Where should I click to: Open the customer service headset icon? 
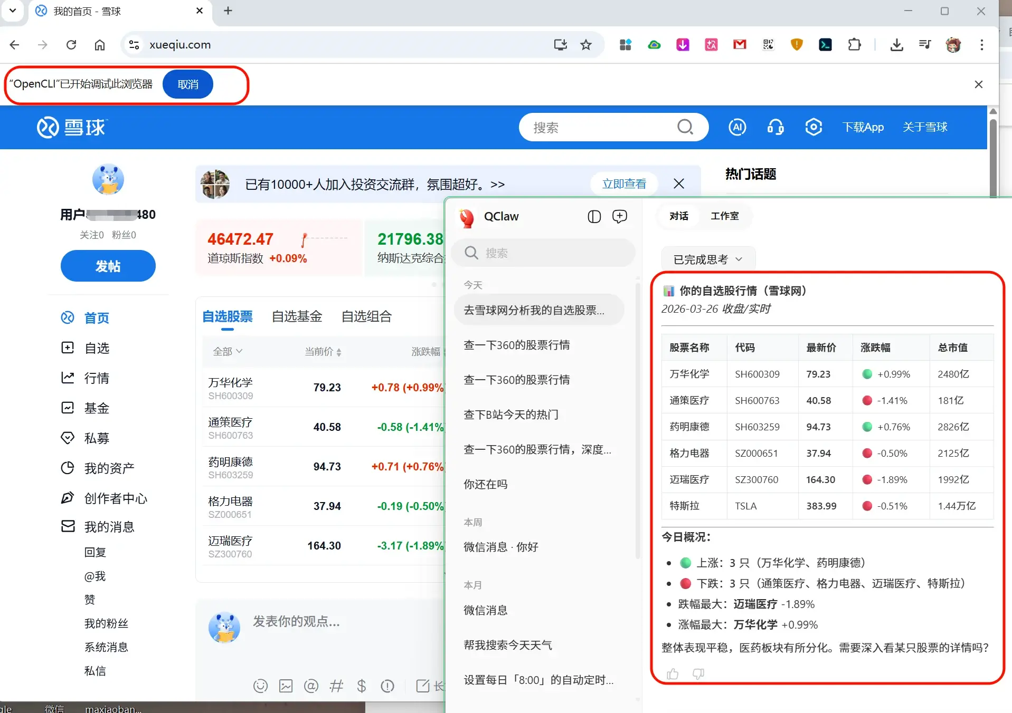coord(775,127)
